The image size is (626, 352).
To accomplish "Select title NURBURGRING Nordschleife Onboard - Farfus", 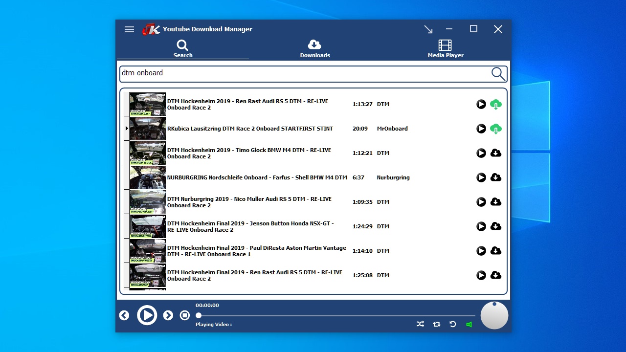I will pyautogui.click(x=257, y=177).
